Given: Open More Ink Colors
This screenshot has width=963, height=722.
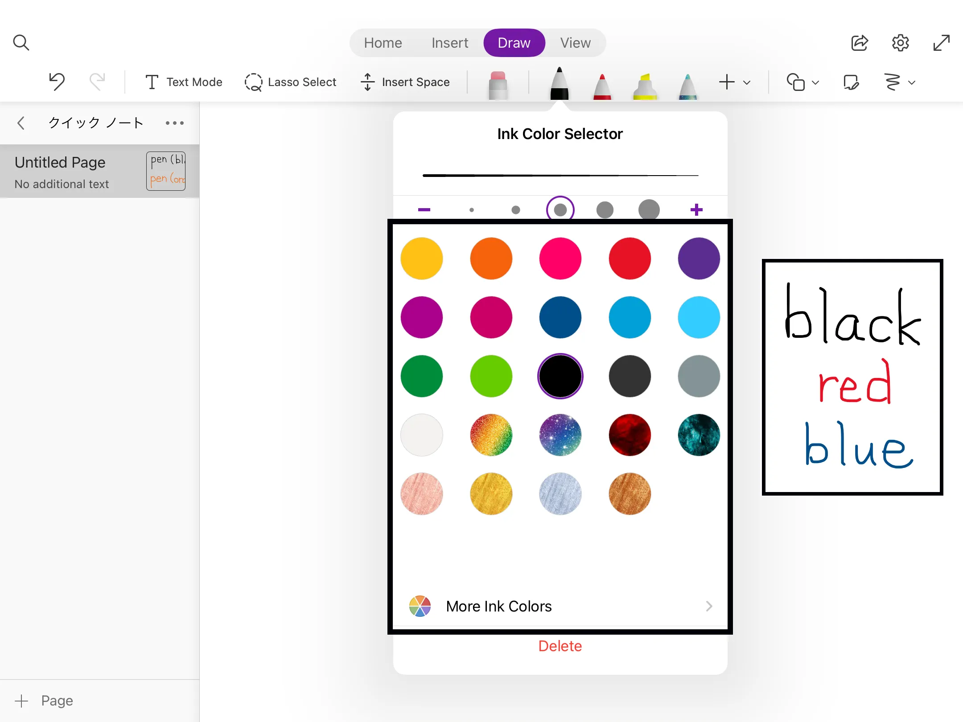Looking at the screenshot, I should (498, 606).
